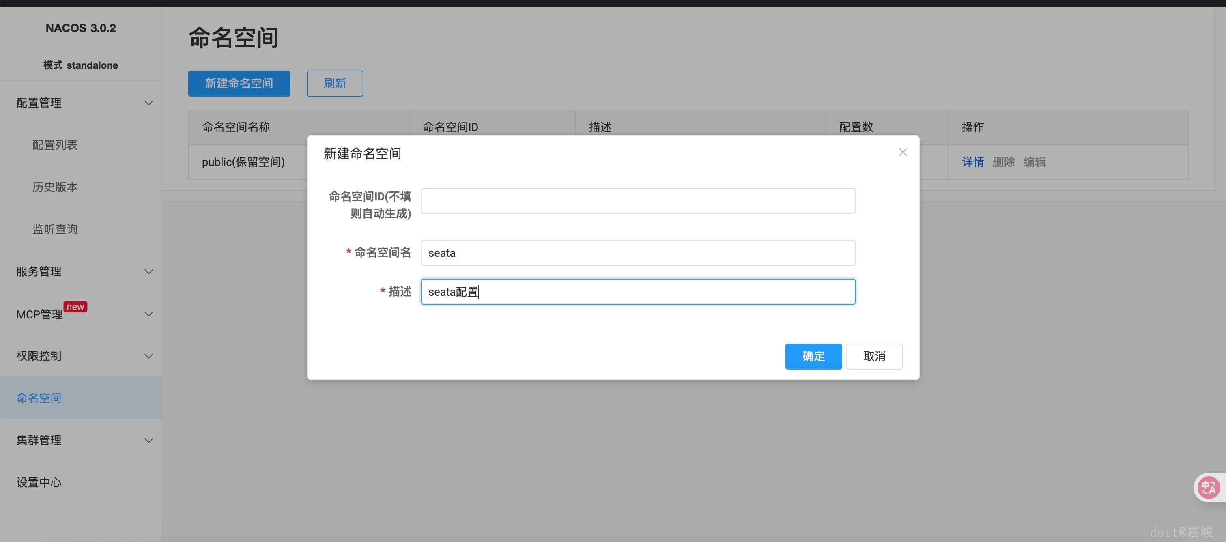Open the 历史版本 page from sidebar
The image size is (1226, 542).
54,187
